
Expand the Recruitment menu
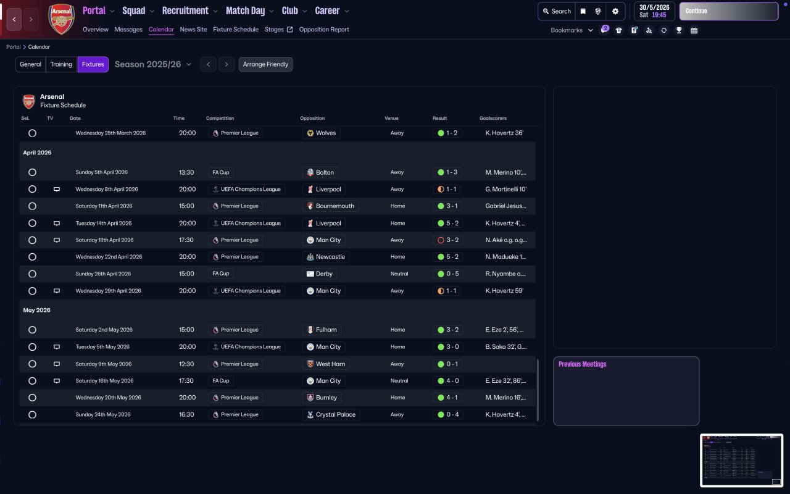coord(189,10)
